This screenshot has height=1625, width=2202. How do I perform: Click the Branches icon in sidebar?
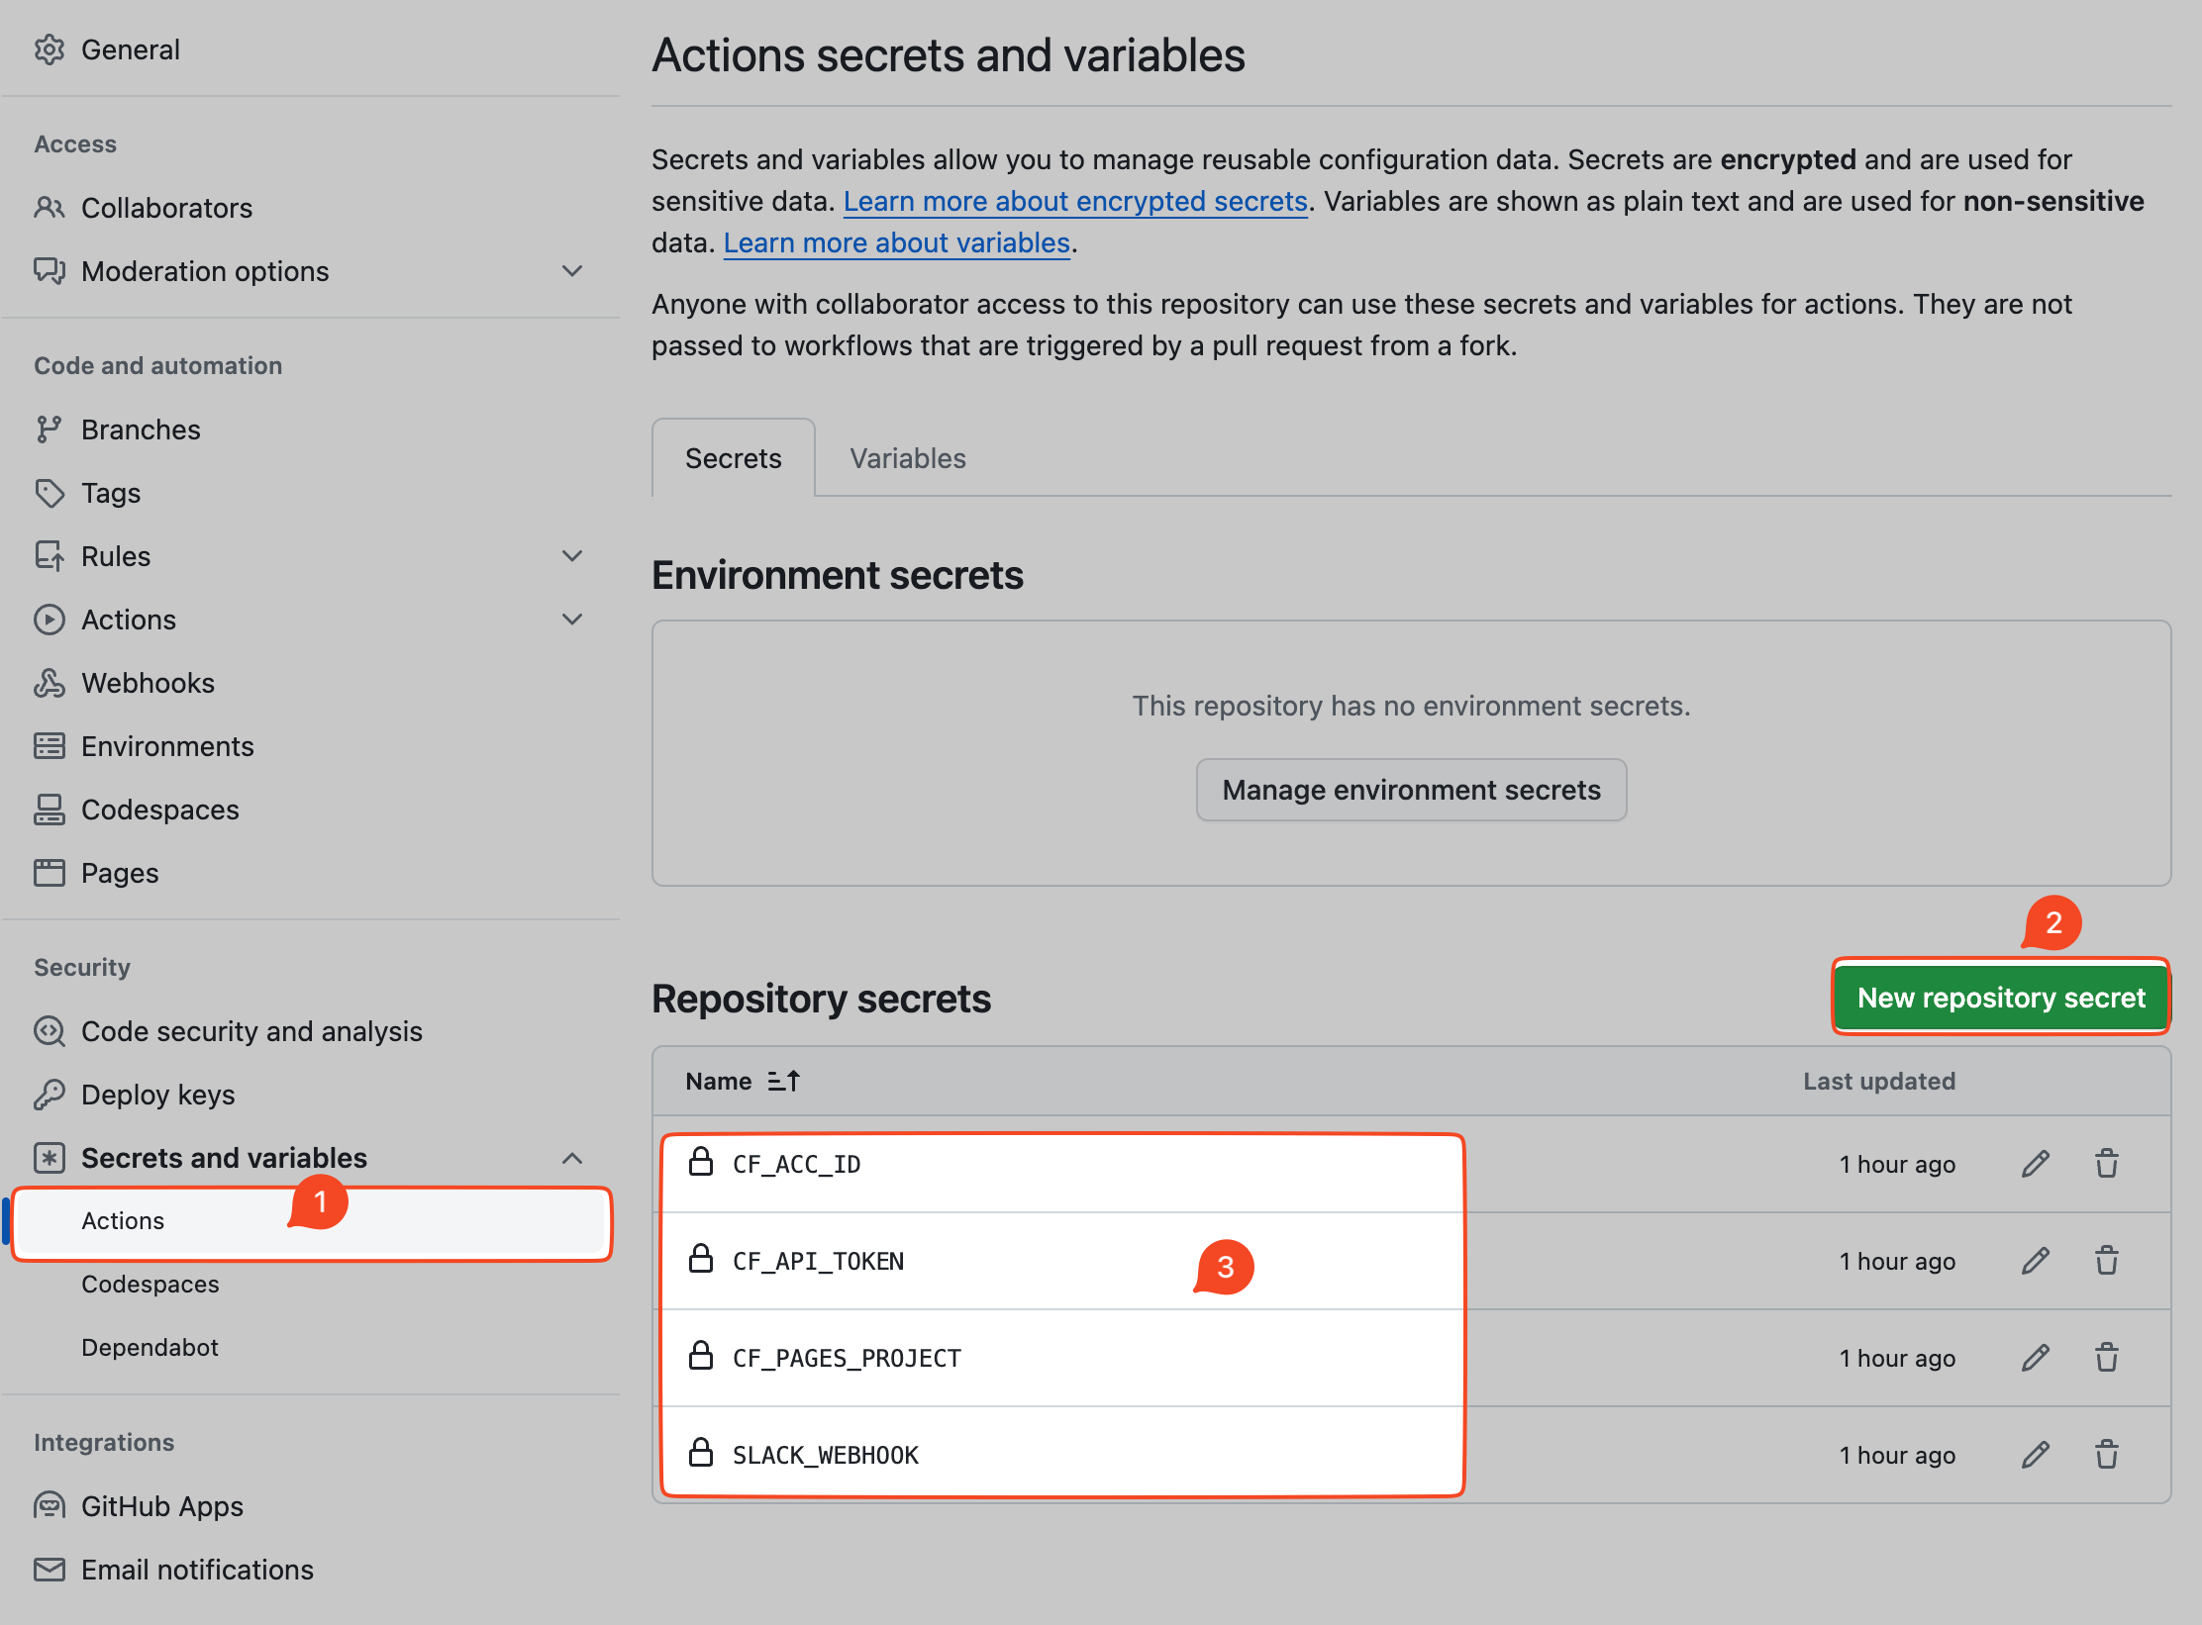(x=49, y=430)
